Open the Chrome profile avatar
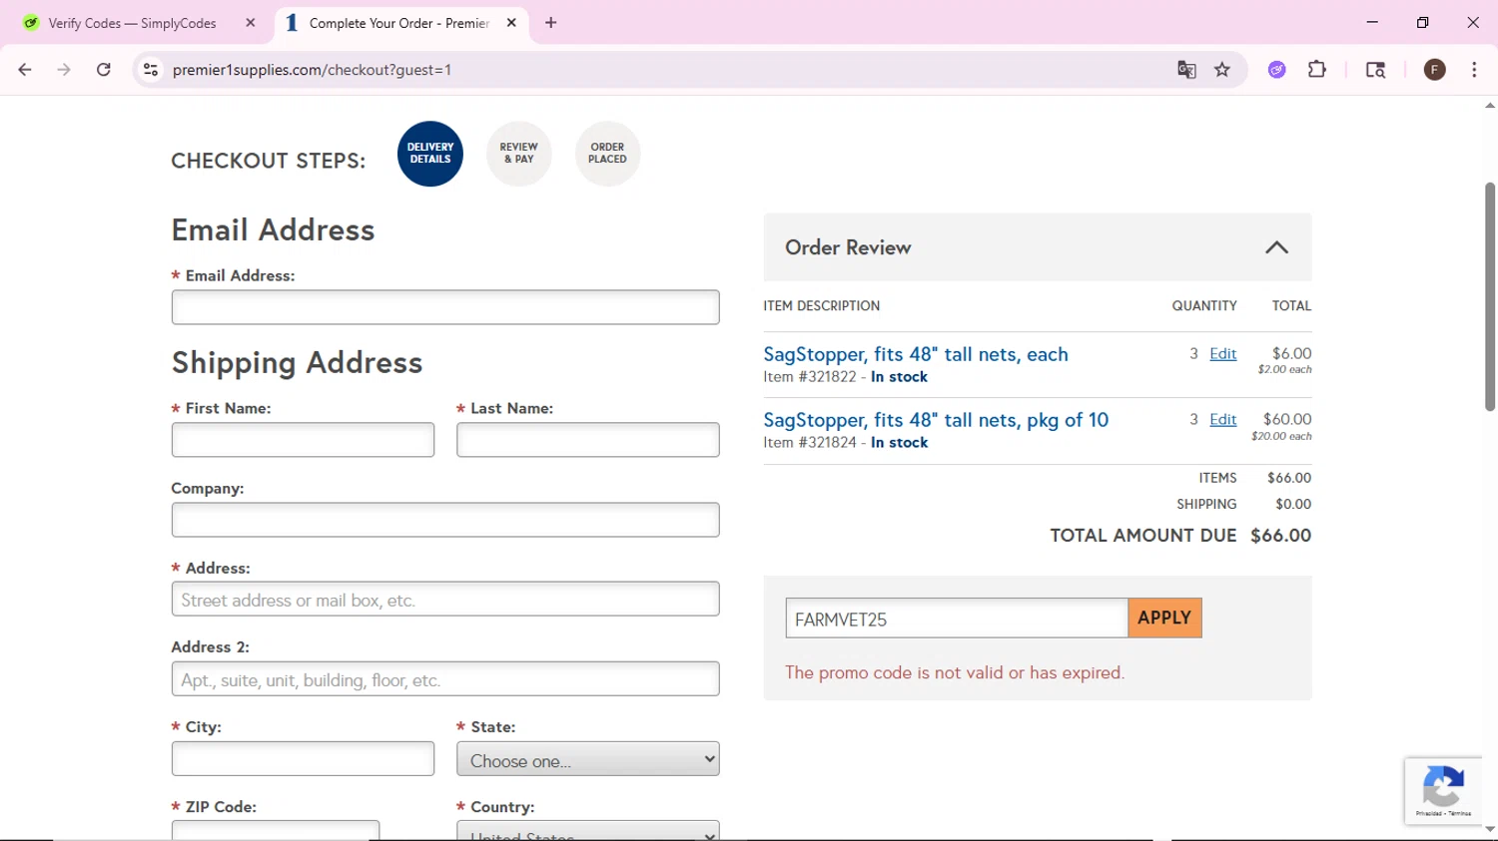Viewport: 1498px width, 841px height. [1435, 70]
